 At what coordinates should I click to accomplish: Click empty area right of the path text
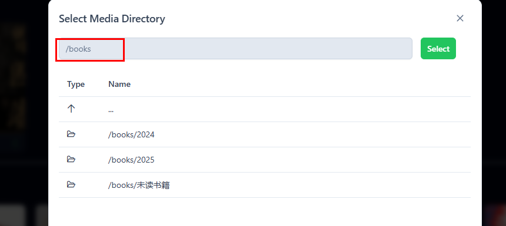coord(268,49)
